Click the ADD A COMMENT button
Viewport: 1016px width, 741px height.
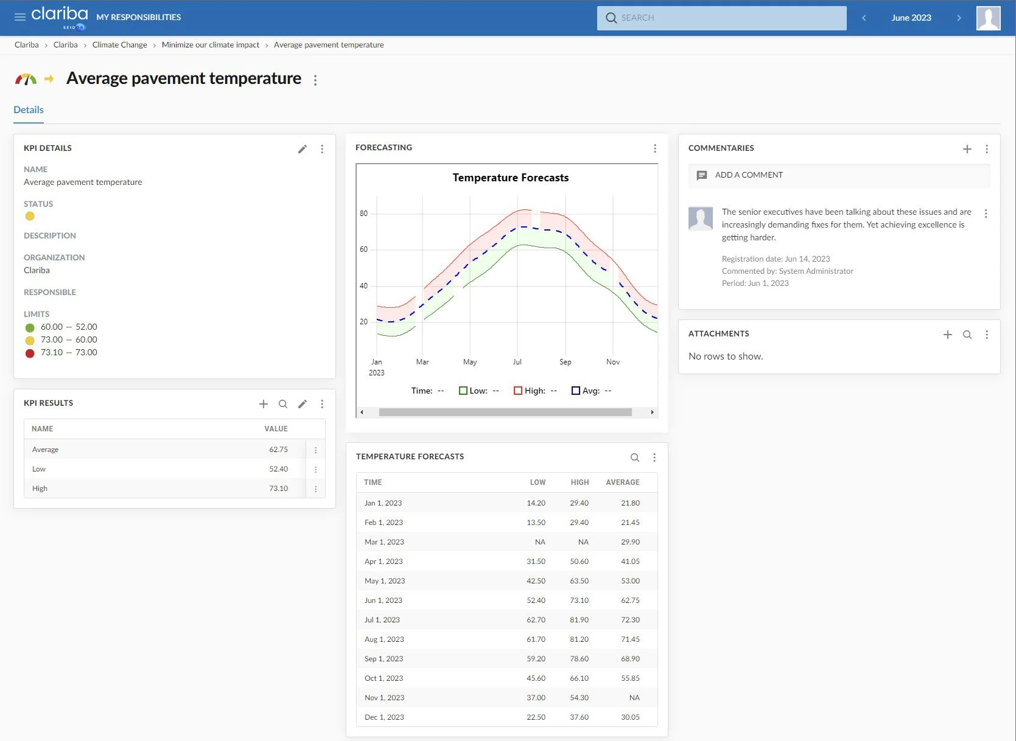748,175
